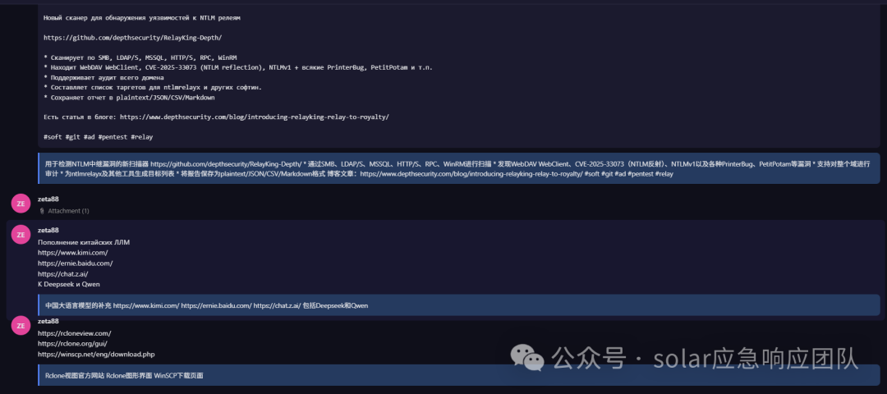Click zeta88 avatar above Attachment (1)

coord(21,204)
